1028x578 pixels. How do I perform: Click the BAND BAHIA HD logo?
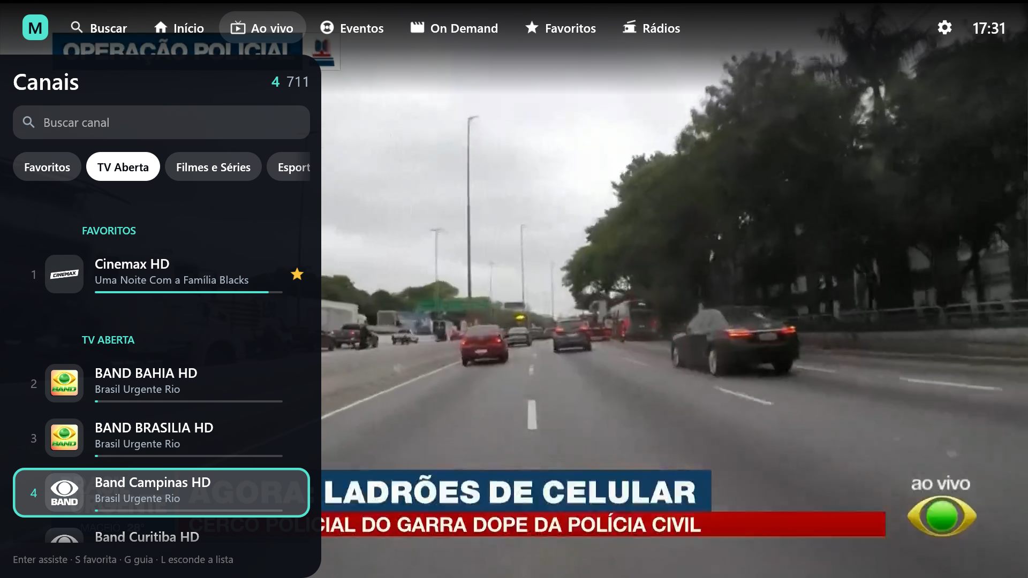point(64,383)
